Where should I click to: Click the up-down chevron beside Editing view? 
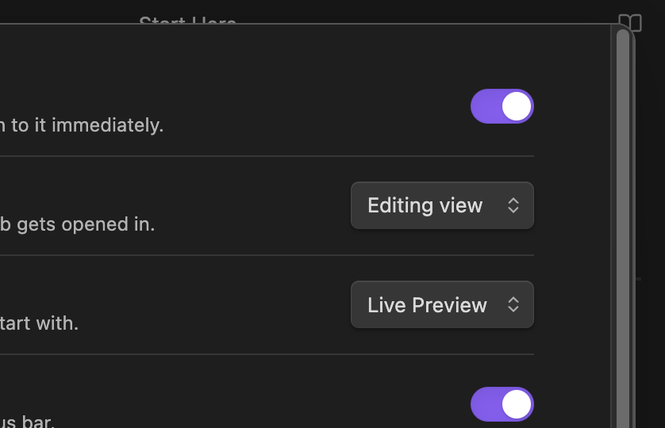pos(513,206)
